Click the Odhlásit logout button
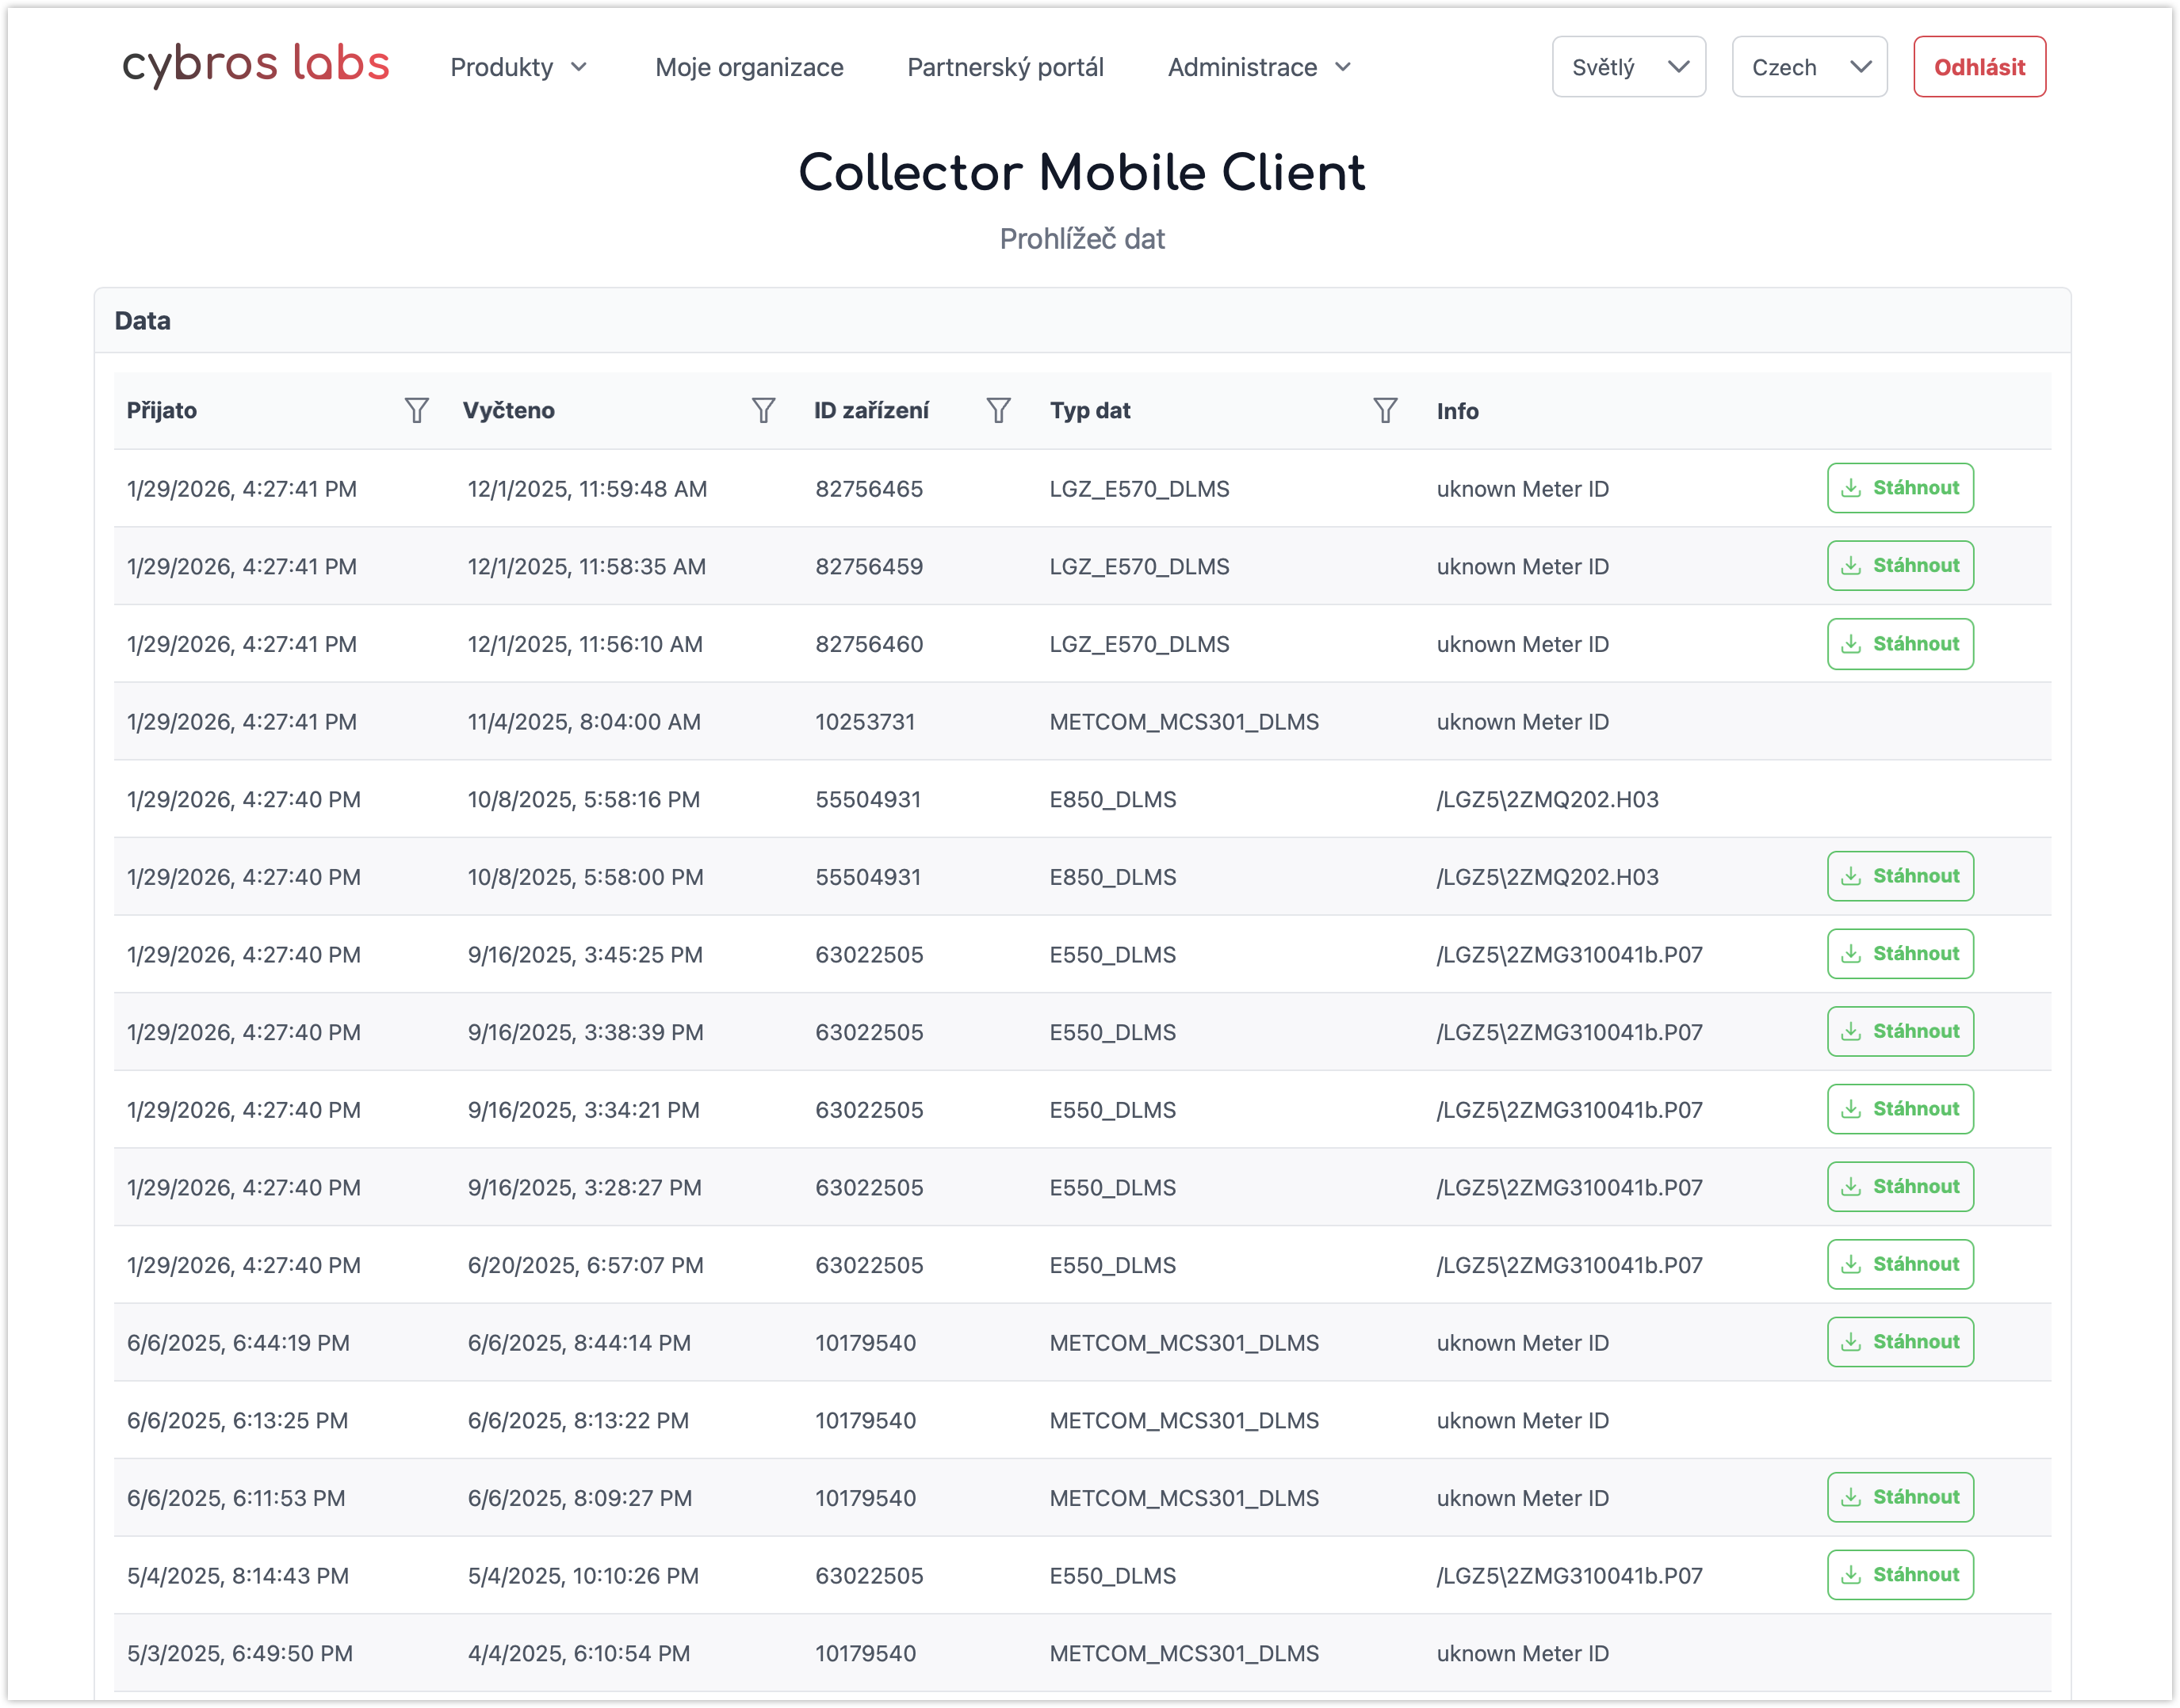The width and height of the screenshot is (2180, 1708). click(x=1978, y=67)
